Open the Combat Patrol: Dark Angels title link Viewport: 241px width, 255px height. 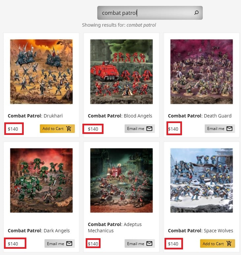(x=39, y=231)
